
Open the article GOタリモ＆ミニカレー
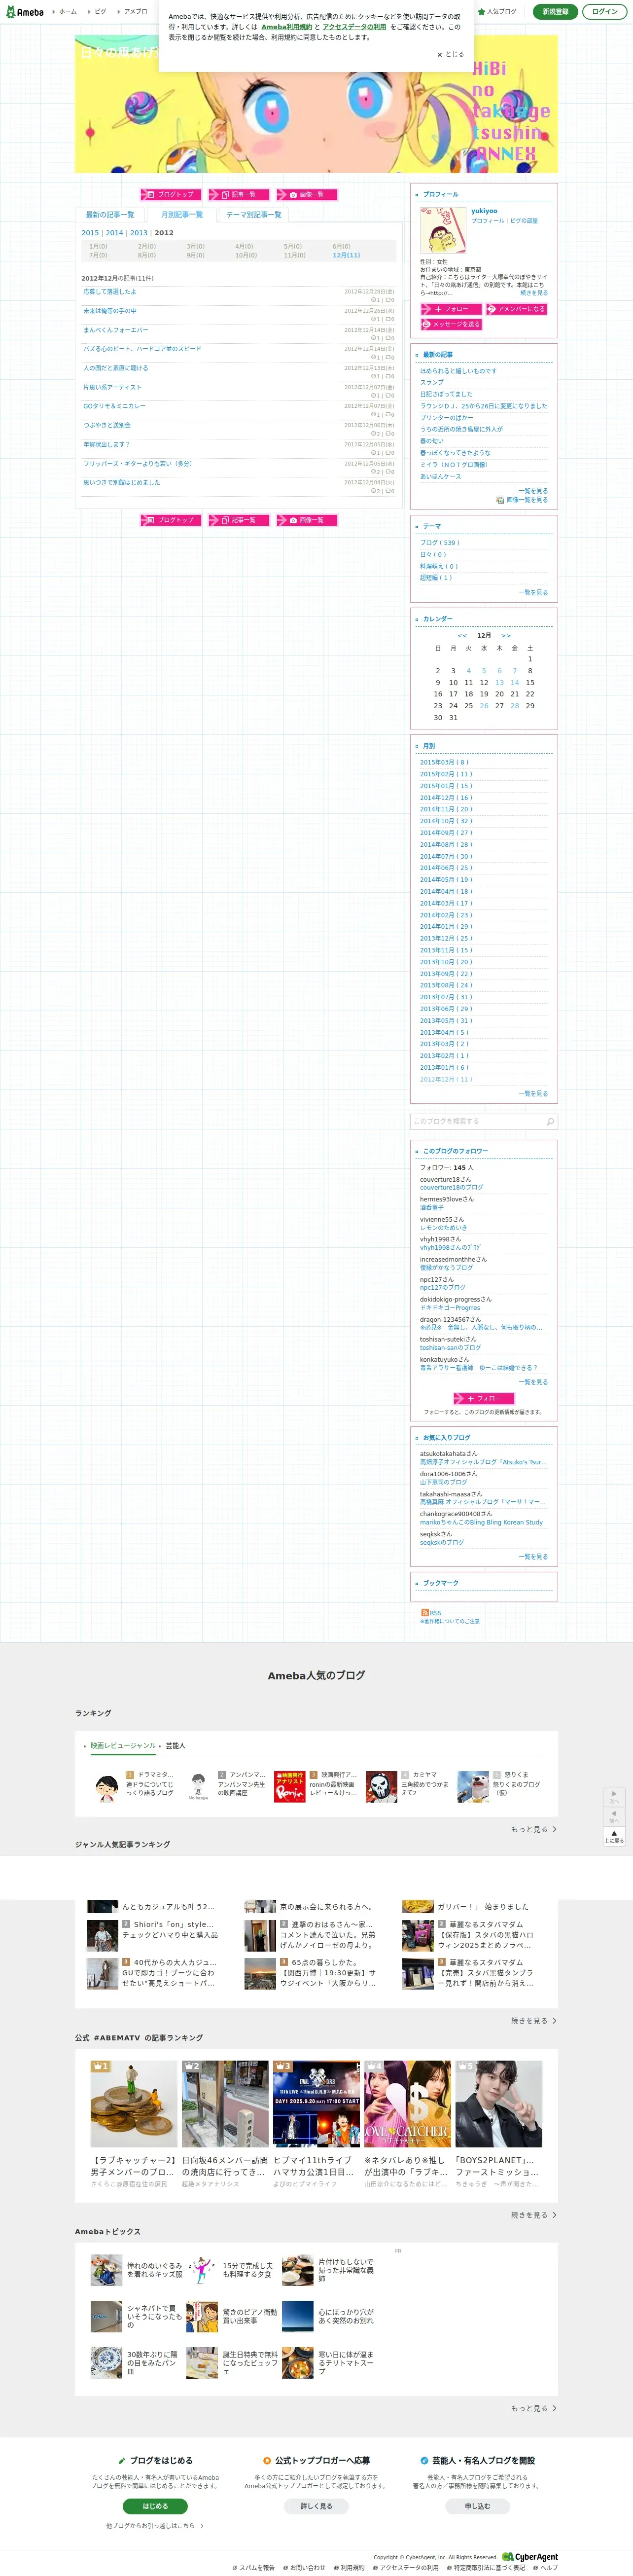114,406
